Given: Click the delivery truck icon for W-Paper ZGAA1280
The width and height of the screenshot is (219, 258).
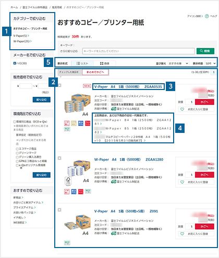Looking at the screenshot, I should [x=114, y=182].
